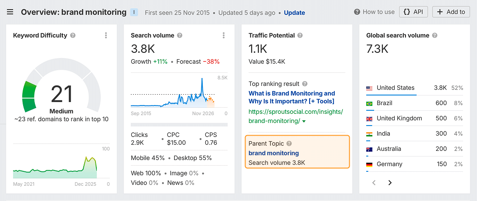Image resolution: width=477 pixels, height=201 pixels.
Task: Open the hamburger menu
Action: click(10, 12)
